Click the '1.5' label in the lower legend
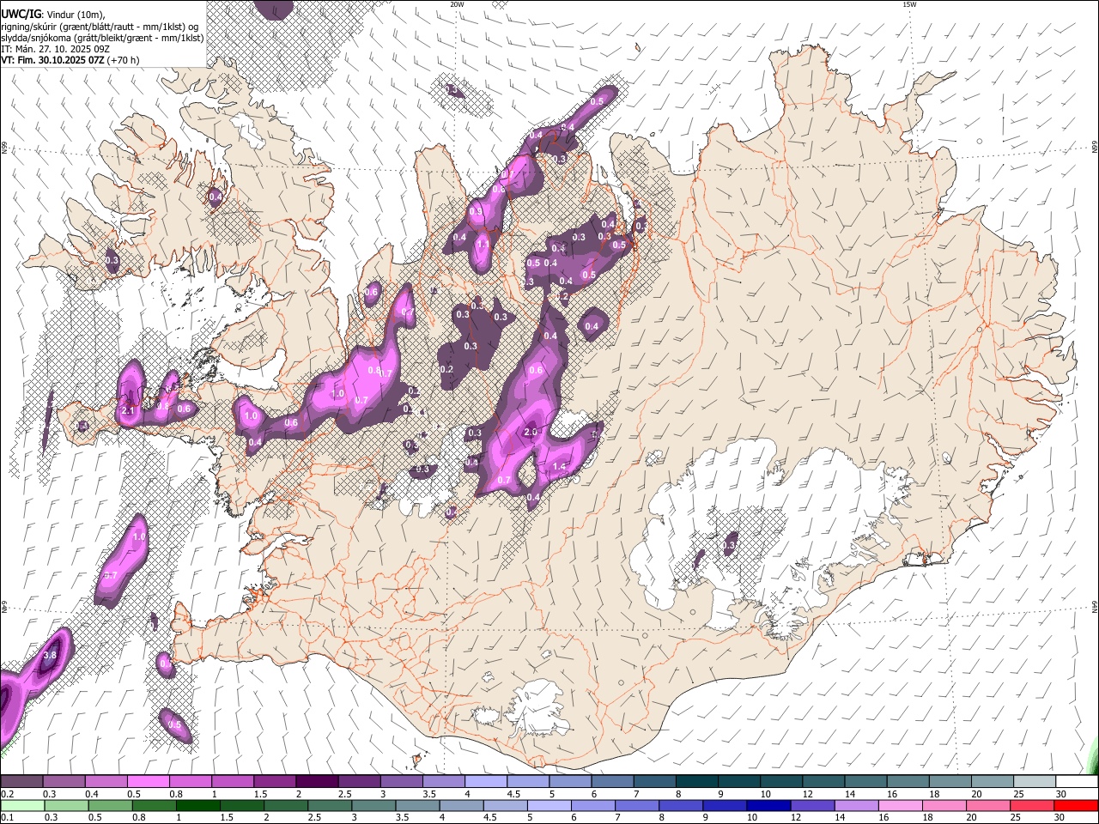Screen dimensions: 1099x824 (227, 818)
